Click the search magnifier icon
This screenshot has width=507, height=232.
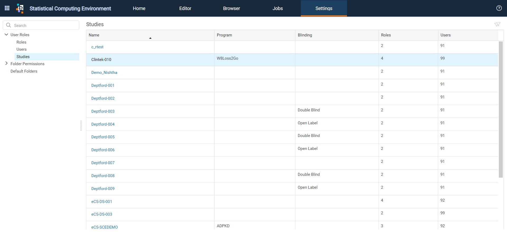(x=8, y=25)
